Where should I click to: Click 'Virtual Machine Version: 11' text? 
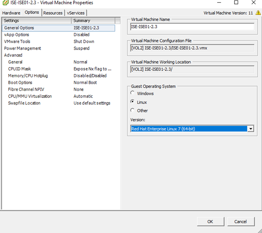228,13
